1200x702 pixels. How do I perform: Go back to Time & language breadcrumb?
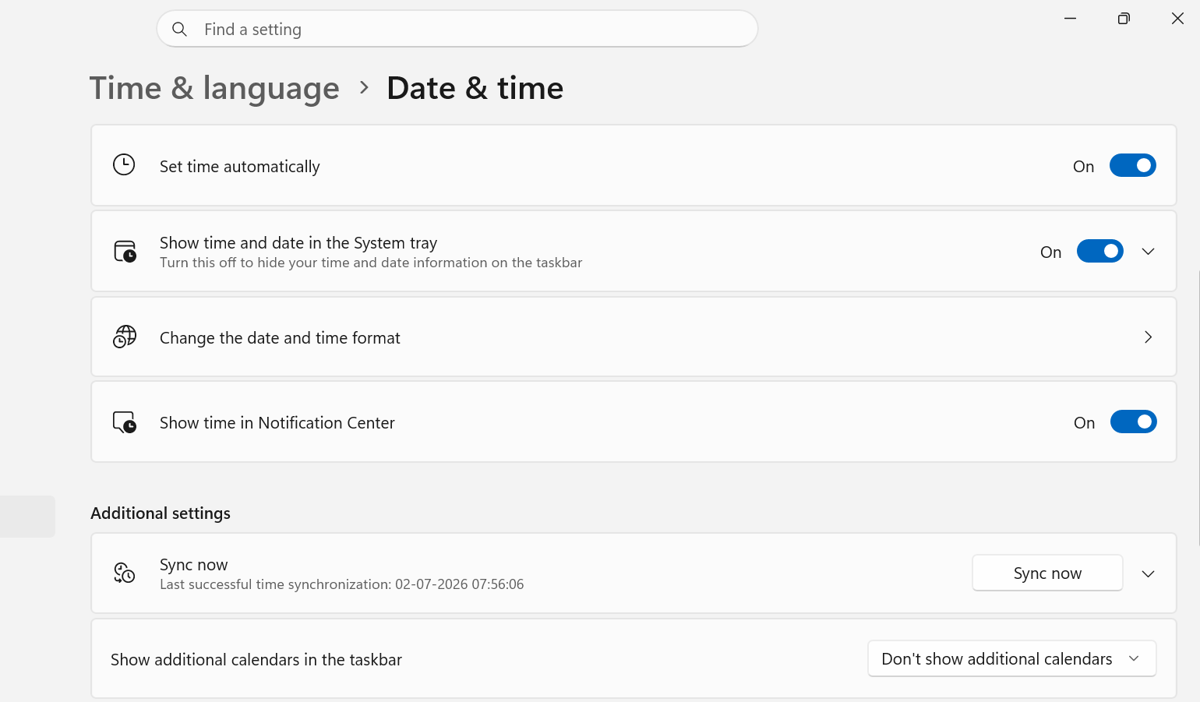(214, 88)
